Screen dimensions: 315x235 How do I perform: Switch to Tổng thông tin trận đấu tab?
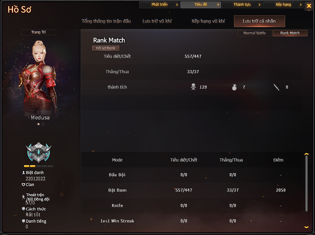click(x=106, y=21)
